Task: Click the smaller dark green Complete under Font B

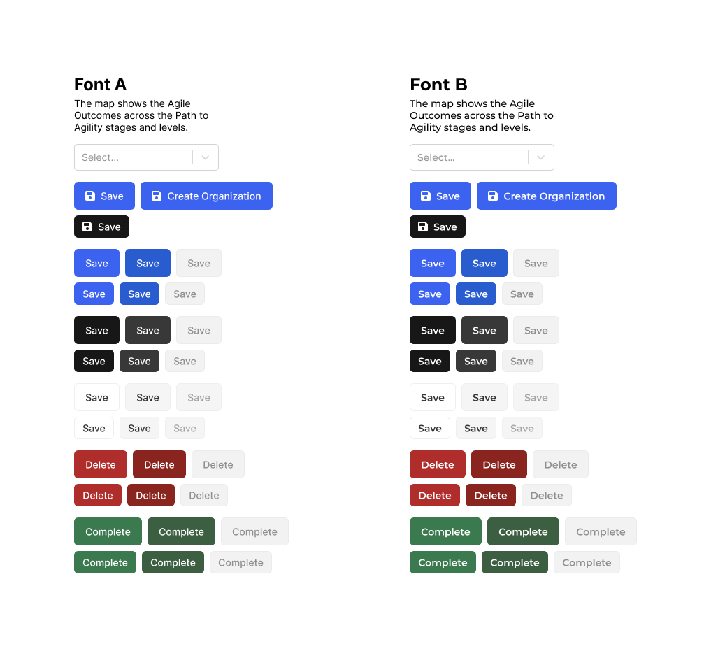Action: coord(515,563)
